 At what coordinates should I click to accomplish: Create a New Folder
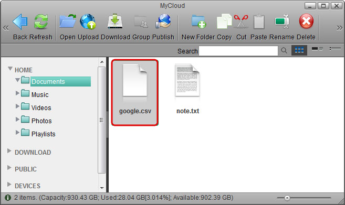[x=198, y=21]
